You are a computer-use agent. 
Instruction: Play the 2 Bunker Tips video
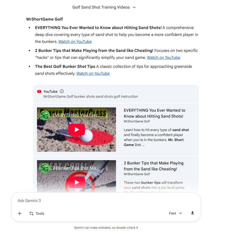point(77,182)
